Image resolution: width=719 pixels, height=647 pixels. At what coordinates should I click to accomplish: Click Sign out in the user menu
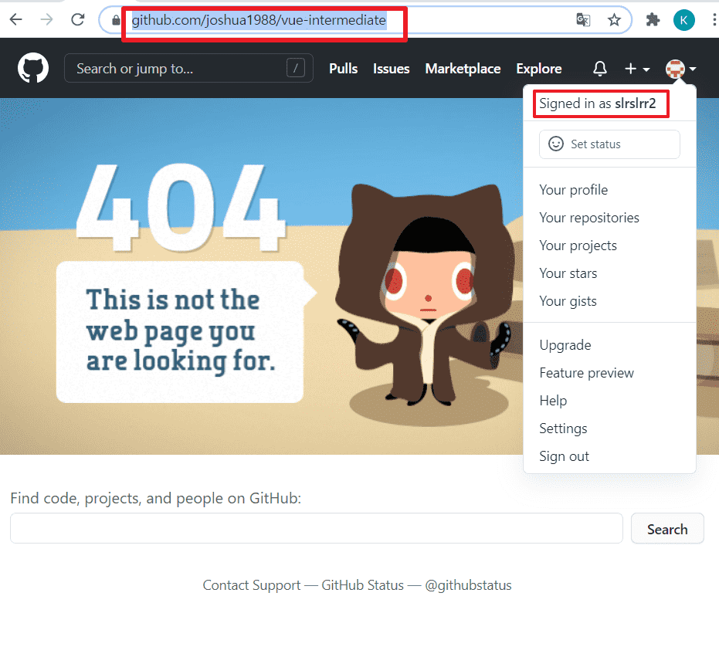pyautogui.click(x=564, y=457)
